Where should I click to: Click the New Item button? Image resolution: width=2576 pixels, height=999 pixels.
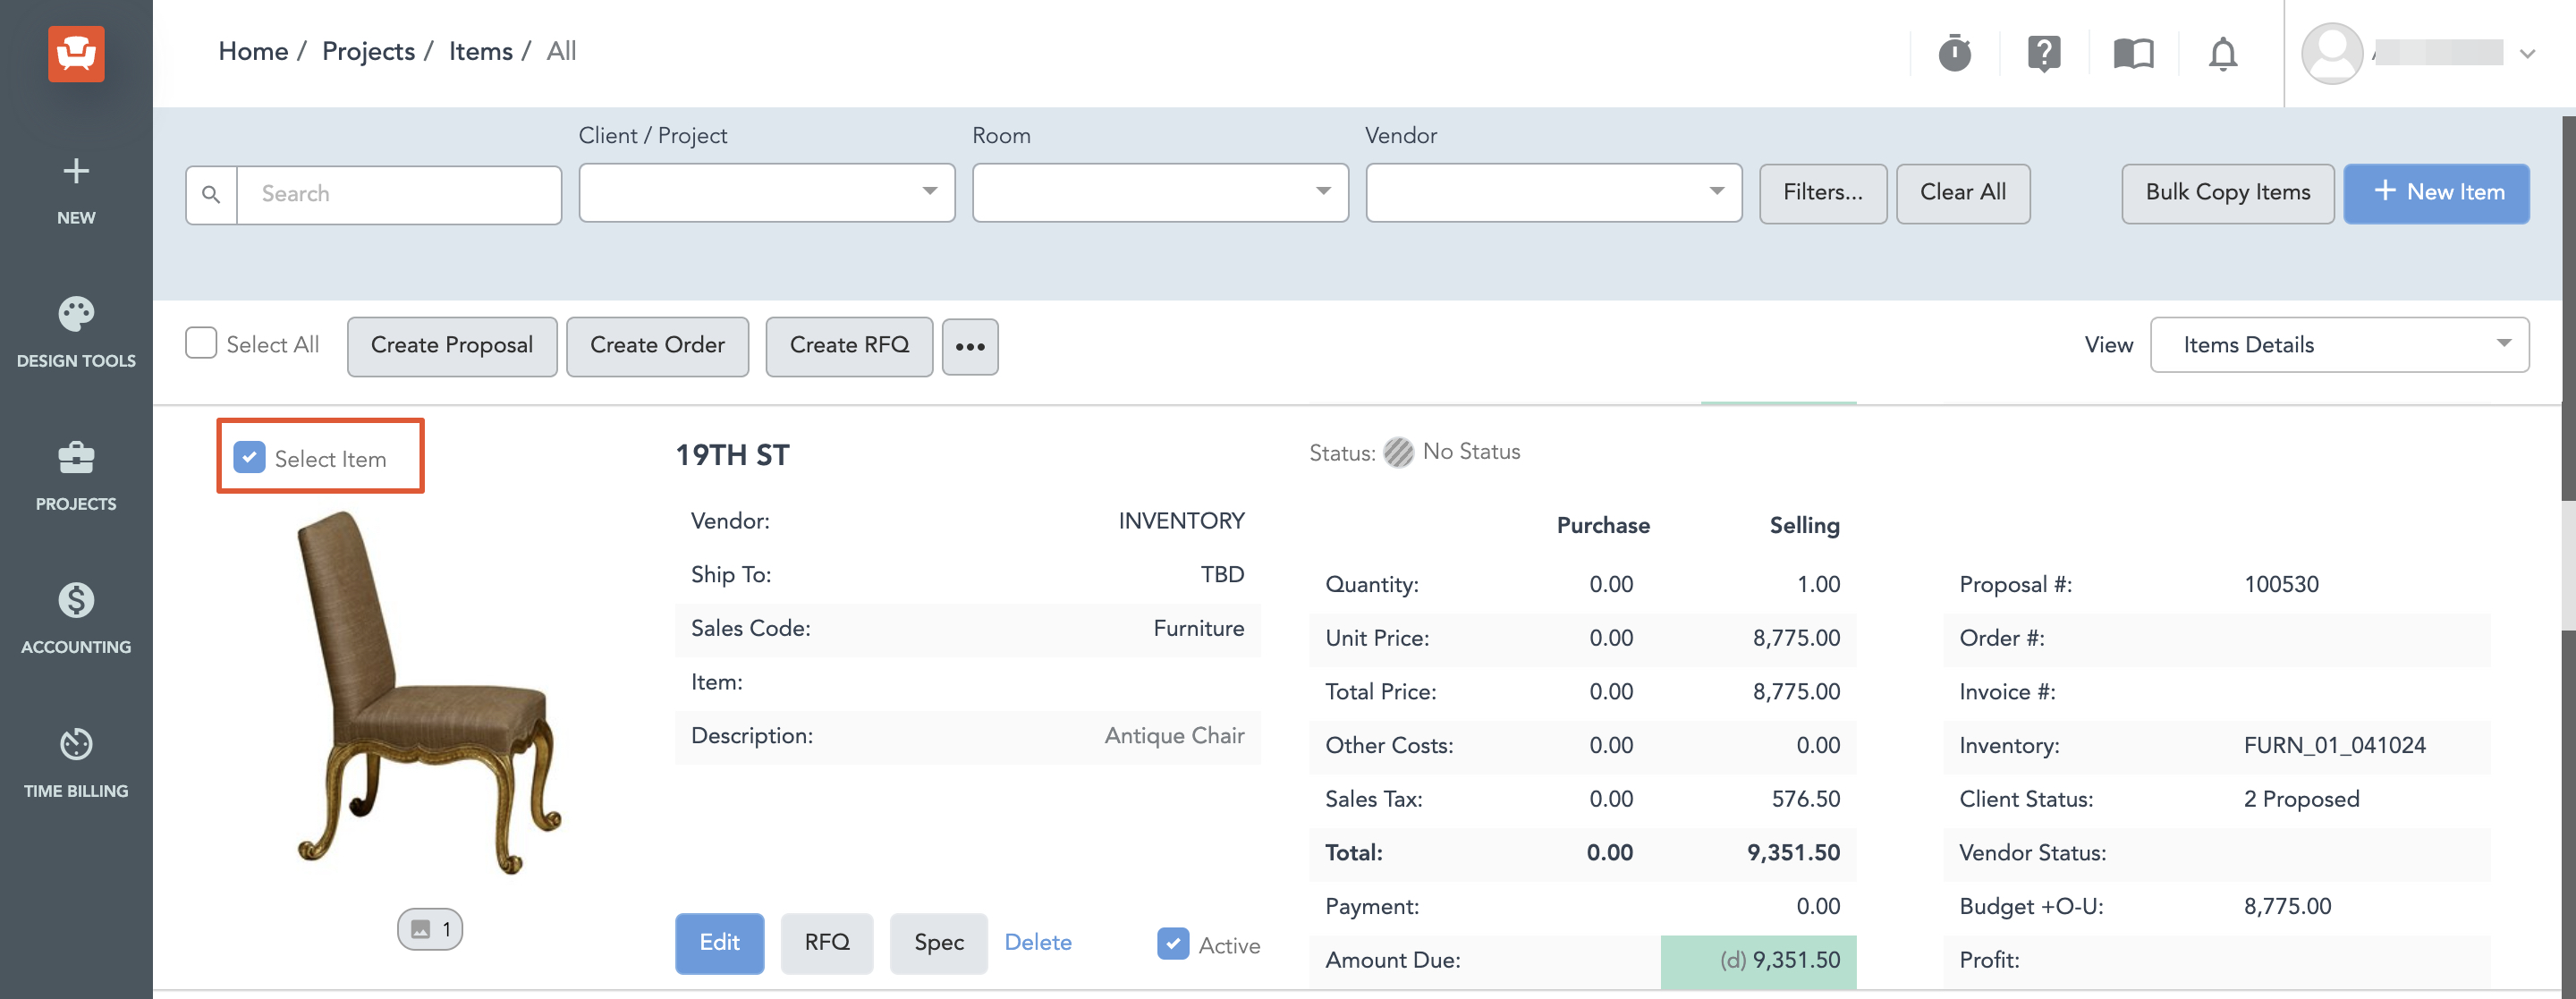pyautogui.click(x=2436, y=193)
